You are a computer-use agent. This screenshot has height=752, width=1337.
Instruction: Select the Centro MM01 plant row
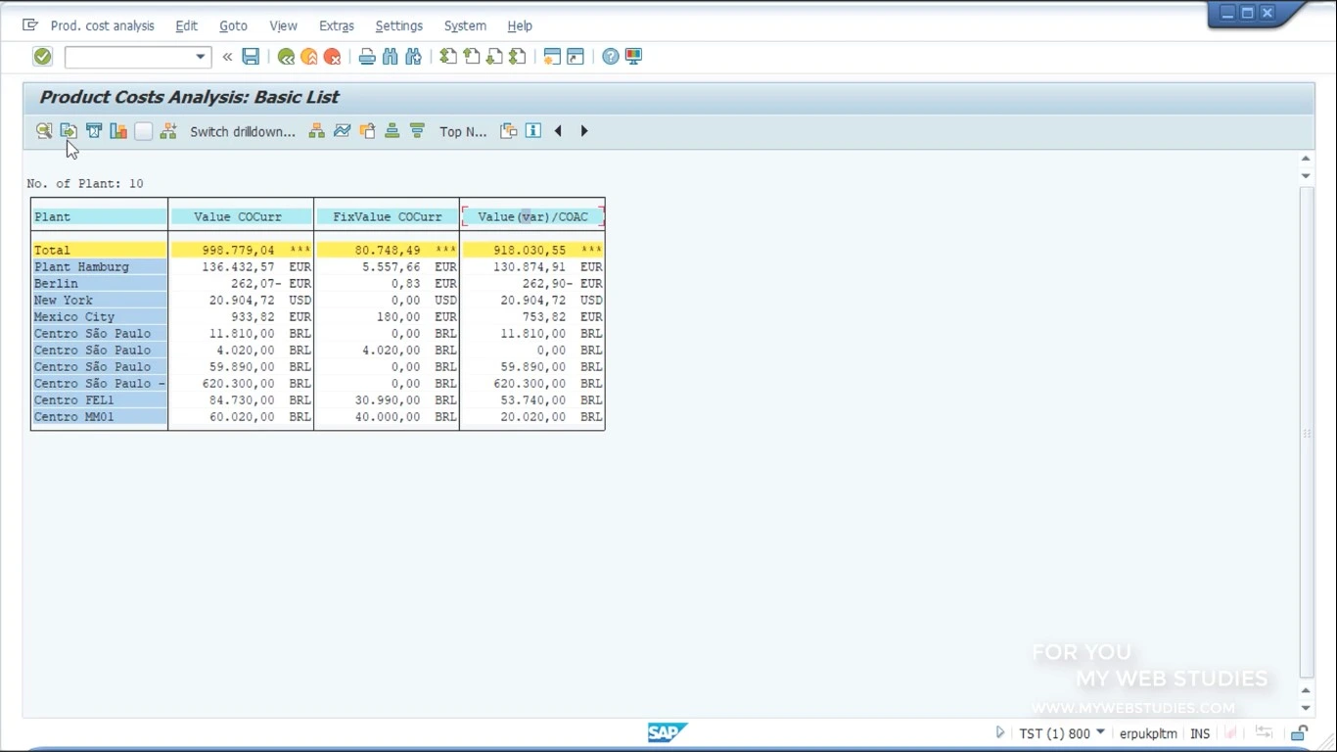(x=100, y=416)
